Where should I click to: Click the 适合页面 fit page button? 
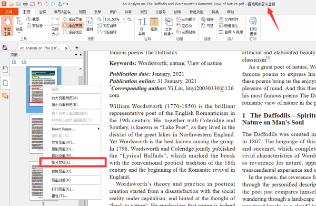coord(73,19)
